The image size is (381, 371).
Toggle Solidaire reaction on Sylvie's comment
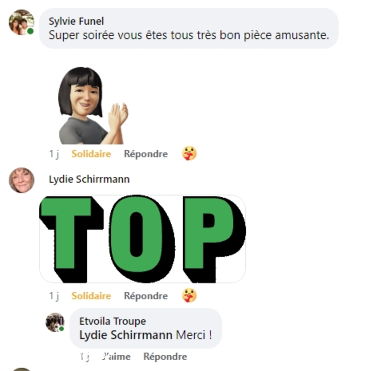click(x=91, y=154)
